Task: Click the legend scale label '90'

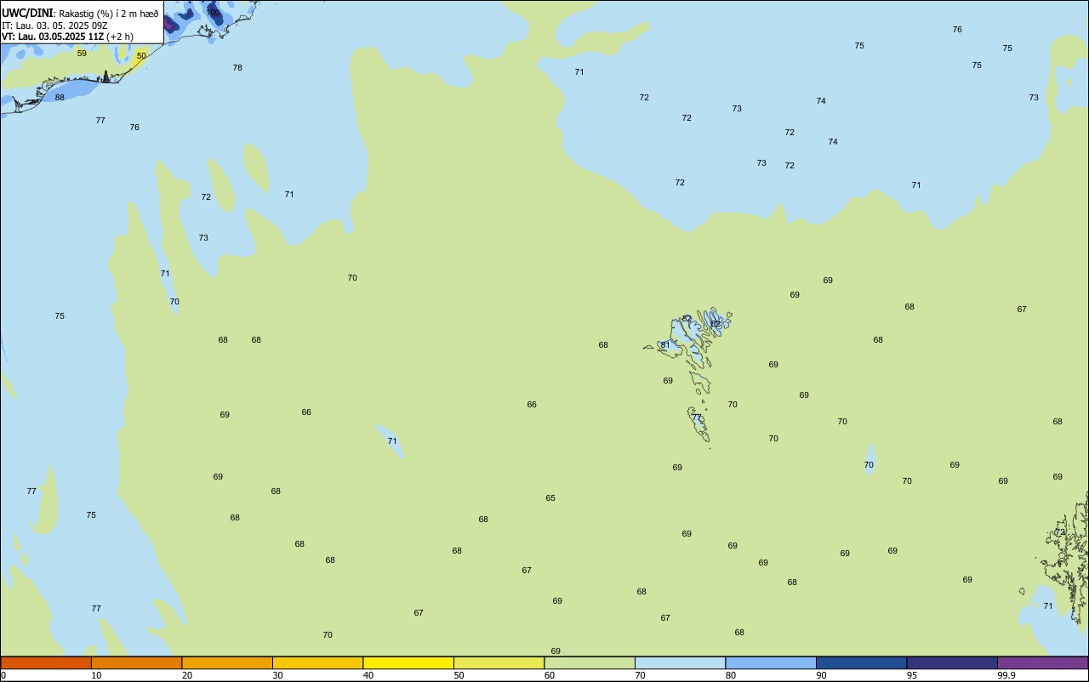Action: point(821,675)
